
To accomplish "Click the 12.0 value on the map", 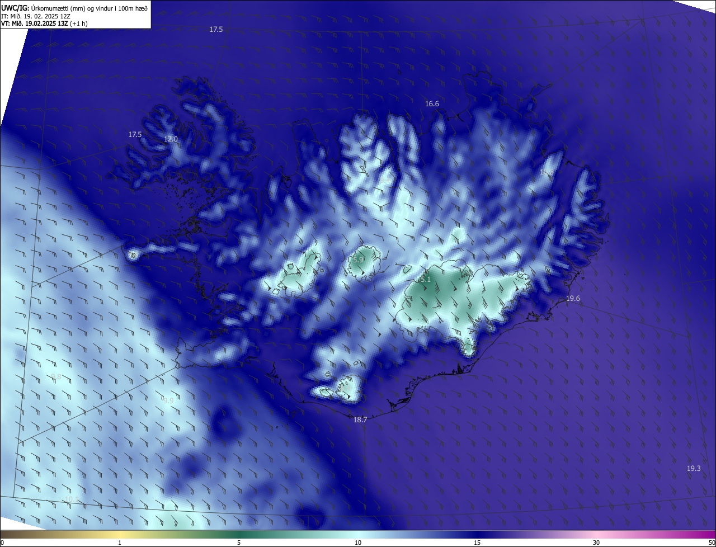I will [x=171, y=139].
